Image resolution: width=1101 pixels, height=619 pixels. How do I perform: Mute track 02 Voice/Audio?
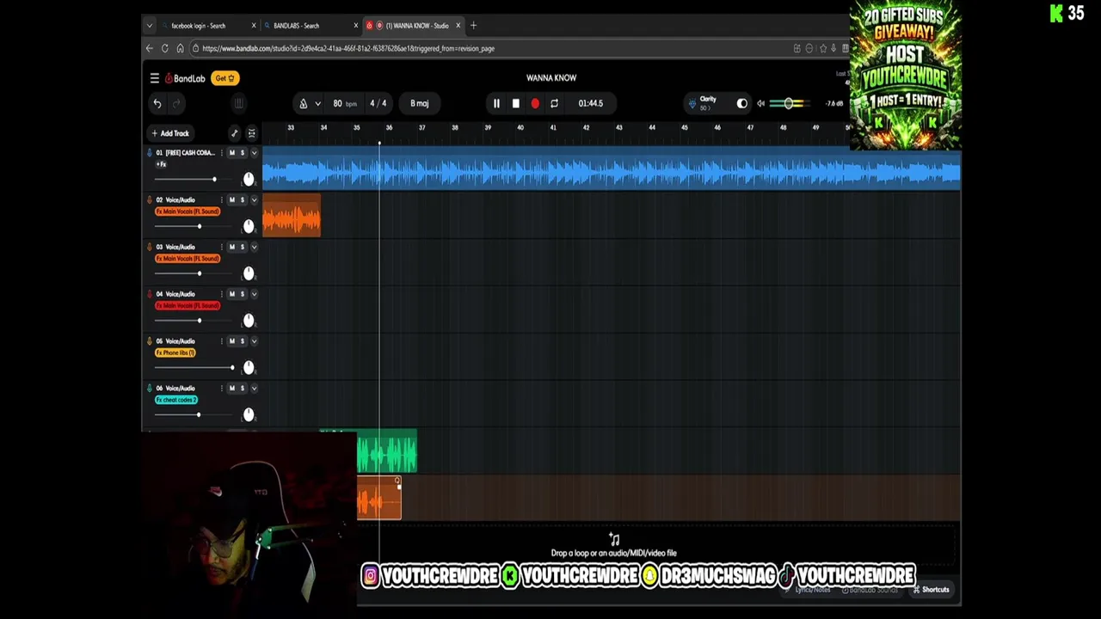[x=231, y=199]
